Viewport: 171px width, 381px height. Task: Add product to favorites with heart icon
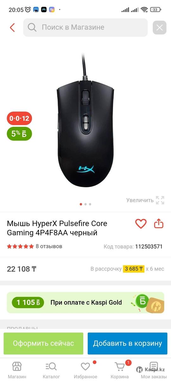point(141,224)
